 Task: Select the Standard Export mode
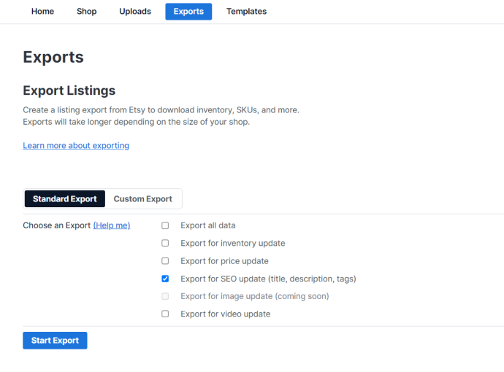coord(64,199)
